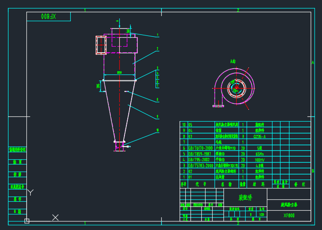Click the large 装配件 title text
The height and width of the screenshot is (230, 322).
(x=245, y=197)
